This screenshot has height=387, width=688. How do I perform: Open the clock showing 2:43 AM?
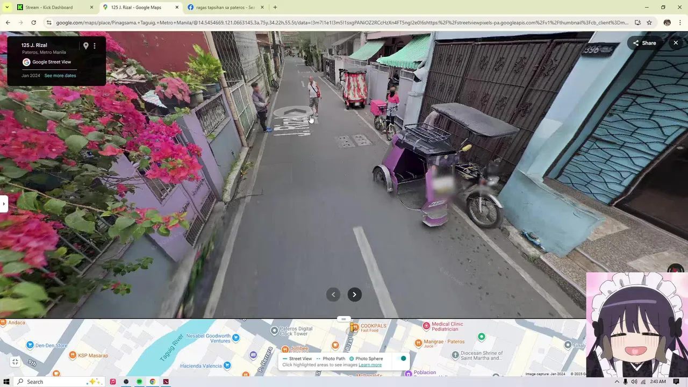[x=658, y=382]
